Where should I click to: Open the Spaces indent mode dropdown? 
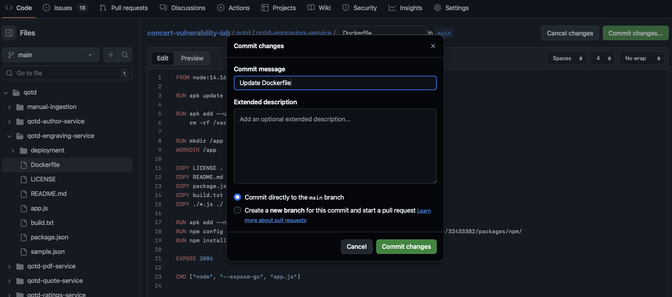(x=567, y=58)
